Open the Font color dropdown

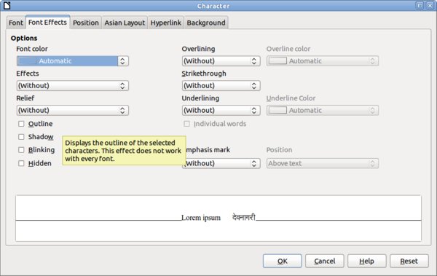(73, 61)
